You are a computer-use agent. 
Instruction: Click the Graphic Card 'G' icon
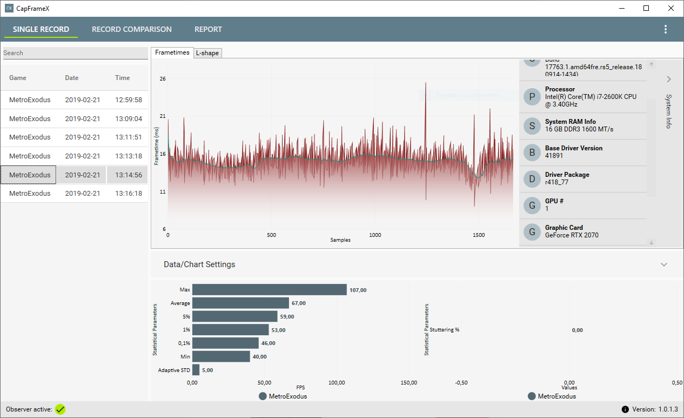click(532, 232)
